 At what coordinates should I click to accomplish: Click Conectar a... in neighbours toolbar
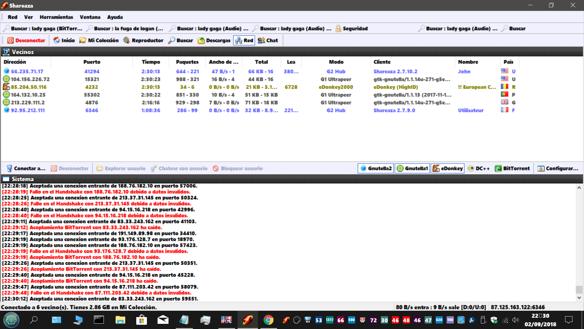tap(26, 168)
